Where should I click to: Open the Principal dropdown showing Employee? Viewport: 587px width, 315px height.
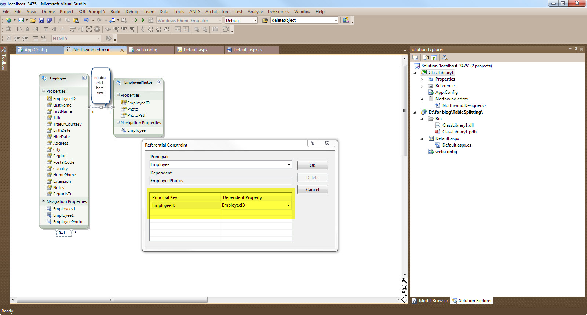pos(289,165)
